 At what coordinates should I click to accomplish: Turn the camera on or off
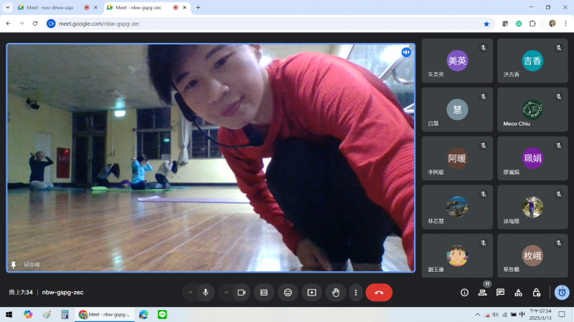pos(242,292)
